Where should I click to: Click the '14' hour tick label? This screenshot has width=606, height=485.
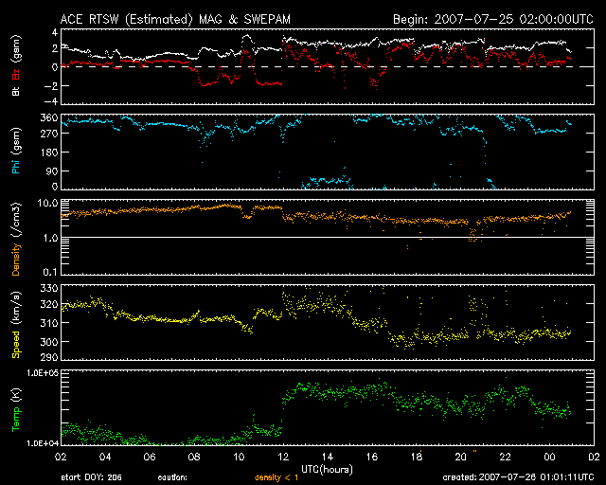point(328,457)
